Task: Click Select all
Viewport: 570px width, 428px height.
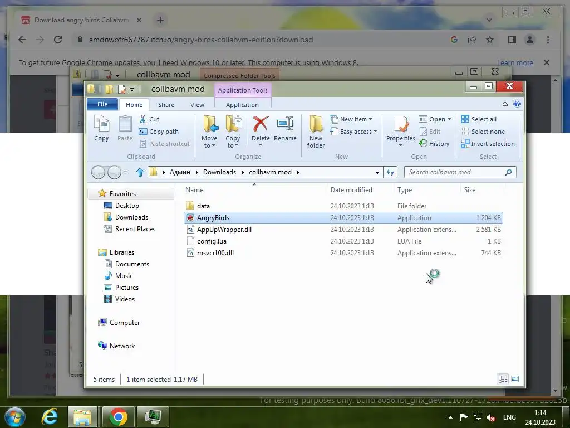Action: (x=479, y=119)
